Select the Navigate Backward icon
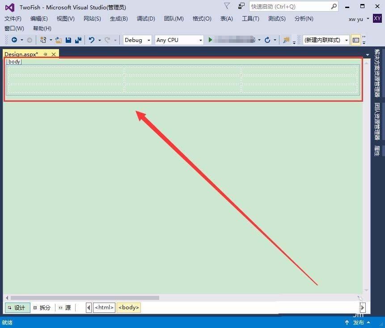 tap(14, 40)
